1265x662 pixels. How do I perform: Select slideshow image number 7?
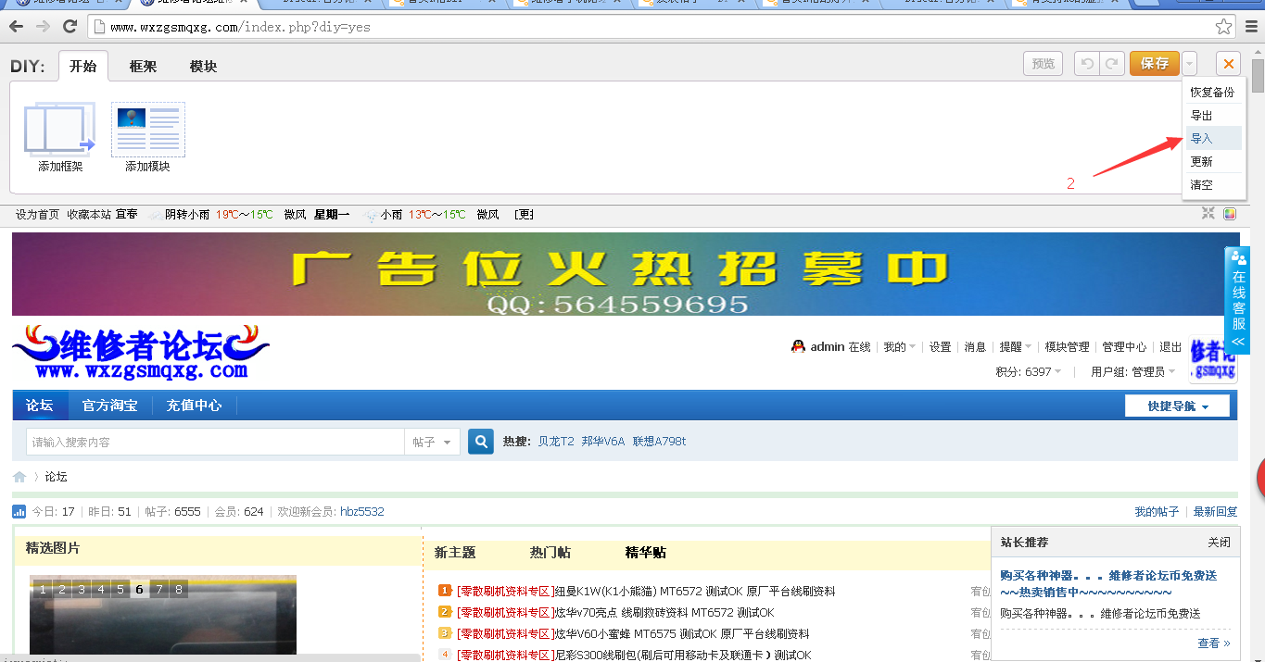158,589
